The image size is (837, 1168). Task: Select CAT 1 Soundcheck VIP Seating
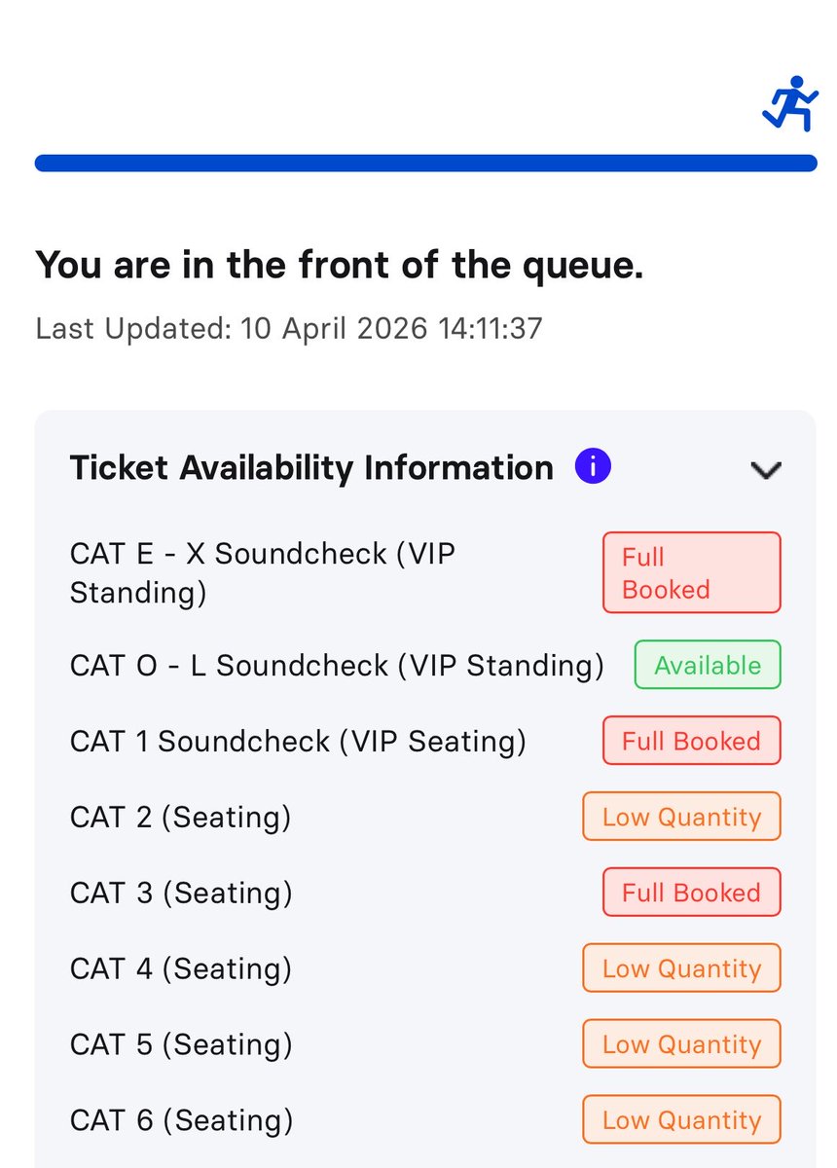coord(298,742)
